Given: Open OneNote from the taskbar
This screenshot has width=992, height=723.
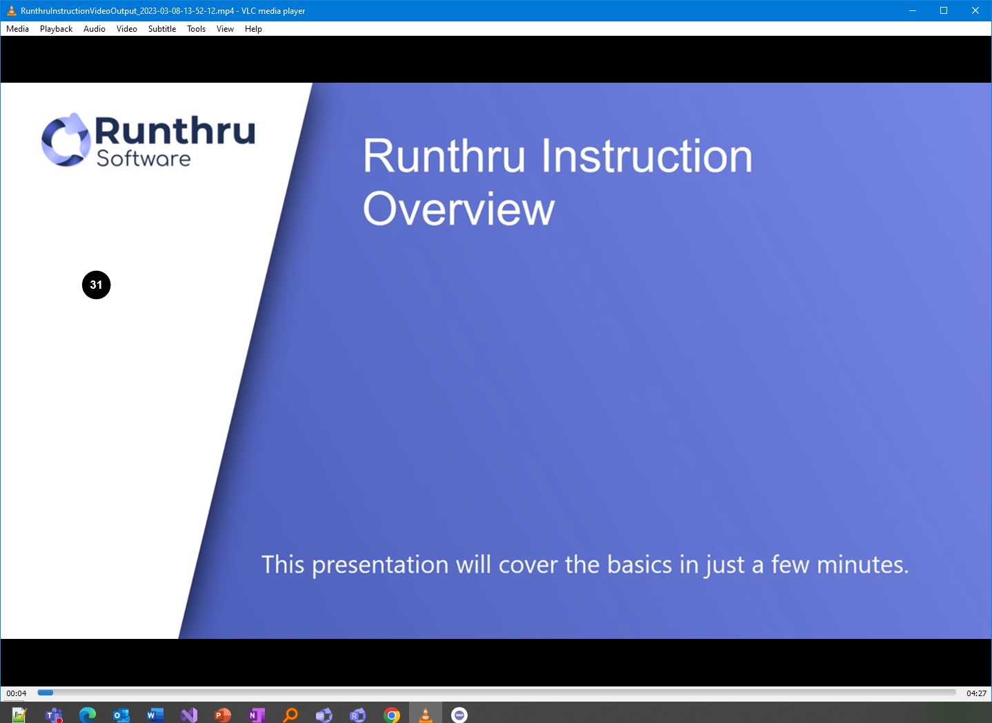Looking at the screenshot, I should click(x=257, y=715).
